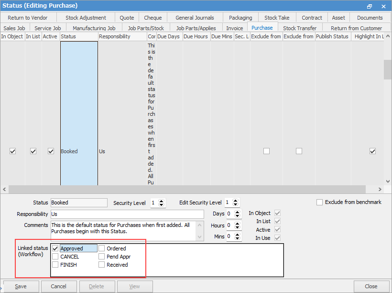The height and width of the screenshot is (293, 392).
Task: Select the General Journals tab
Action: pos(195,18)
